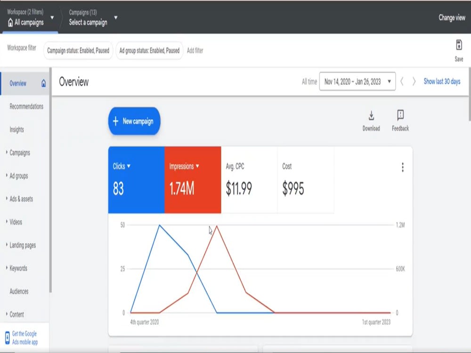Click Add filter in the workspace filter bar
Image resolution: width=471 pixels, height=353 pixels.
195,50
